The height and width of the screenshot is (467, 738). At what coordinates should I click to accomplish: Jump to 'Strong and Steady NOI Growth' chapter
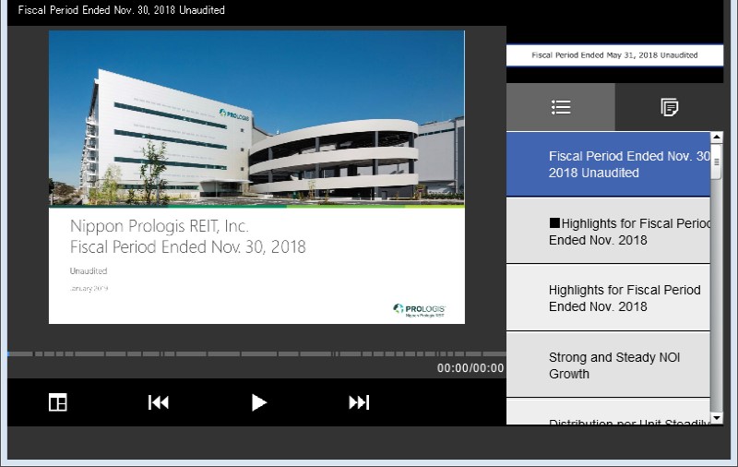click(x=608, y=365)
